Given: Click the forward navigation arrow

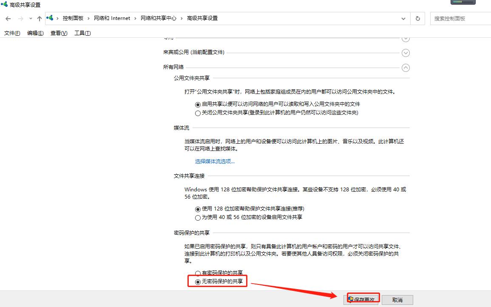Looking at the screenshot, I should pyautogui.click(x=20, y=18).
